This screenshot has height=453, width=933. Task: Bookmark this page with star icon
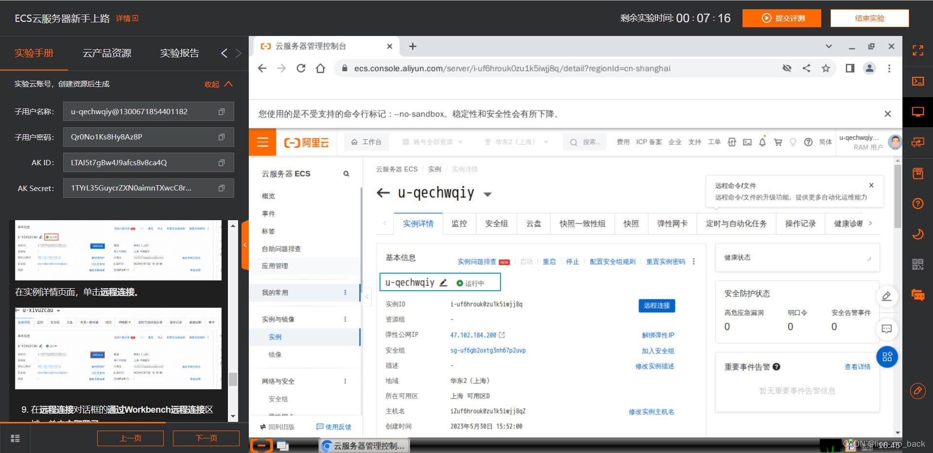pyautogui.click(x=826, y=69)
